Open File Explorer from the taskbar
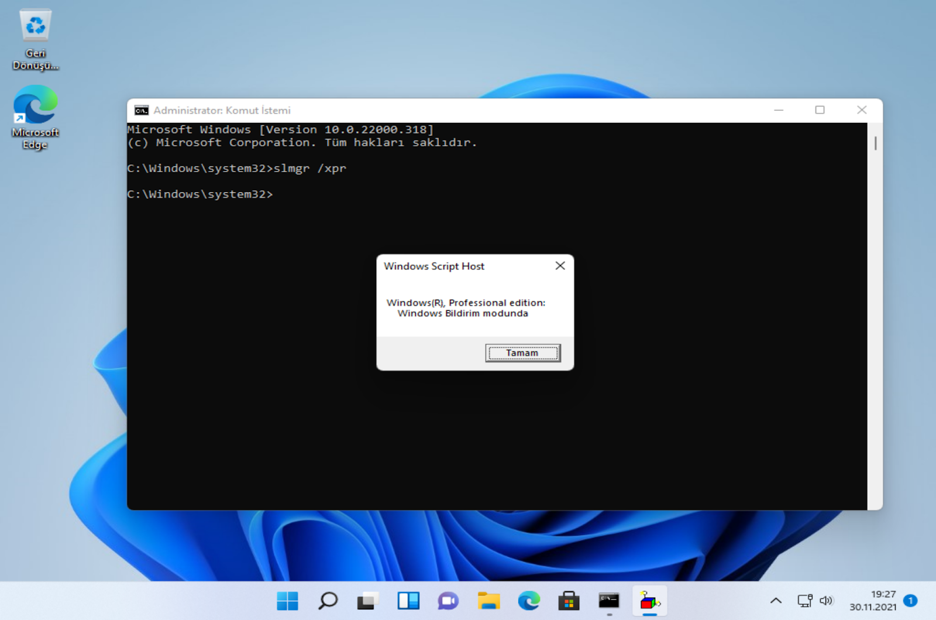The width and height of the screenshot is (936, 620). [x=488, y=601]
